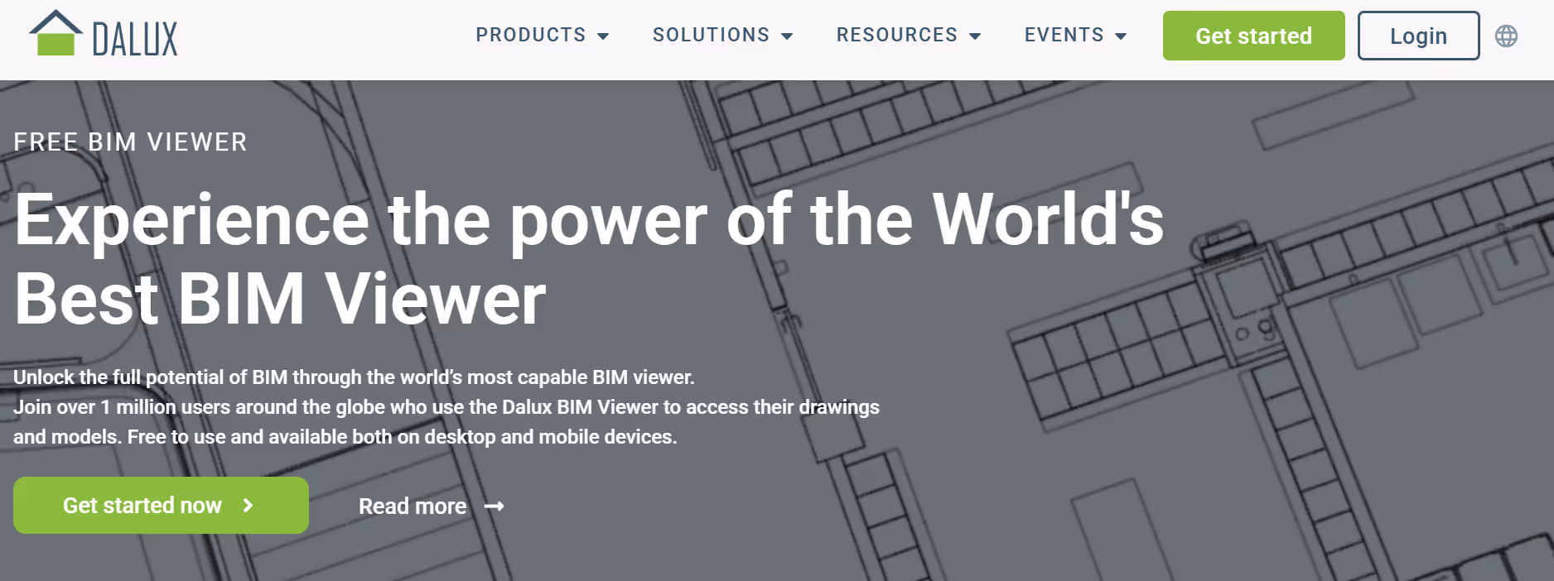Click the and models. Free to use line
The image size is (1554, 581).
[345, 437]
